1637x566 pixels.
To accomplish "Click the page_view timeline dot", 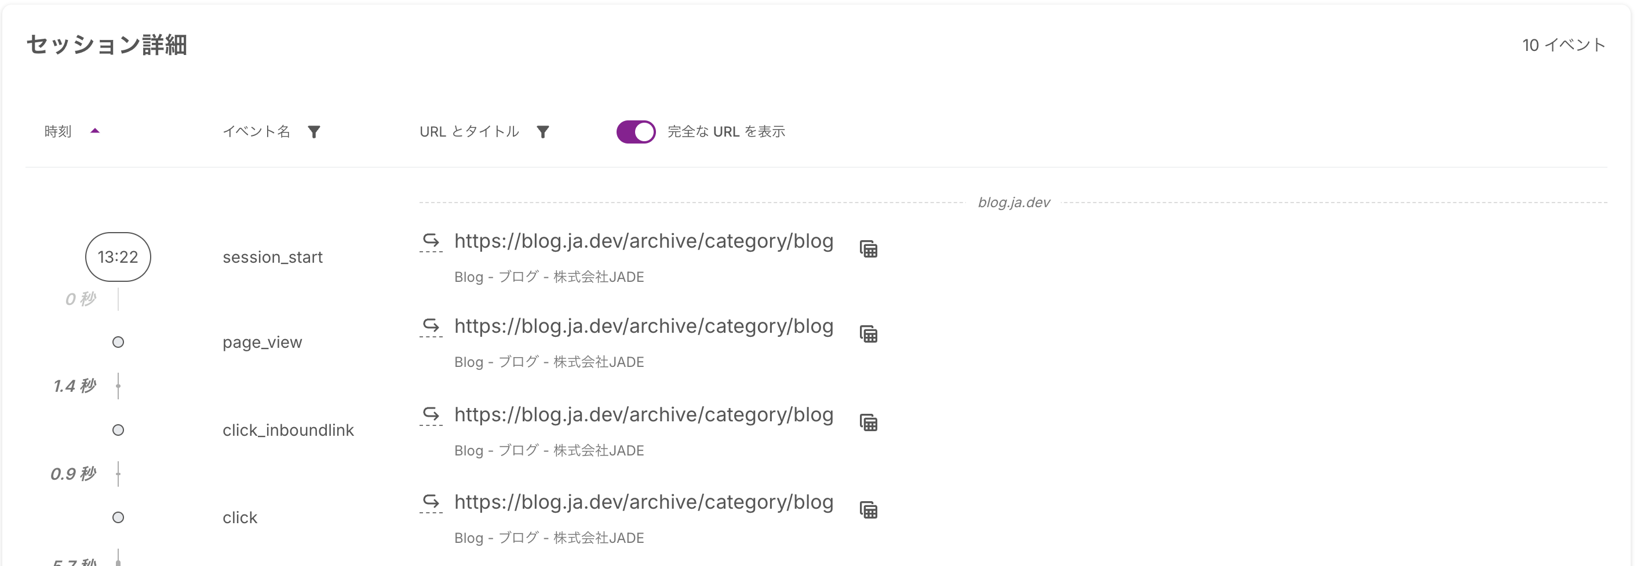I will click(x=118, y=342).
